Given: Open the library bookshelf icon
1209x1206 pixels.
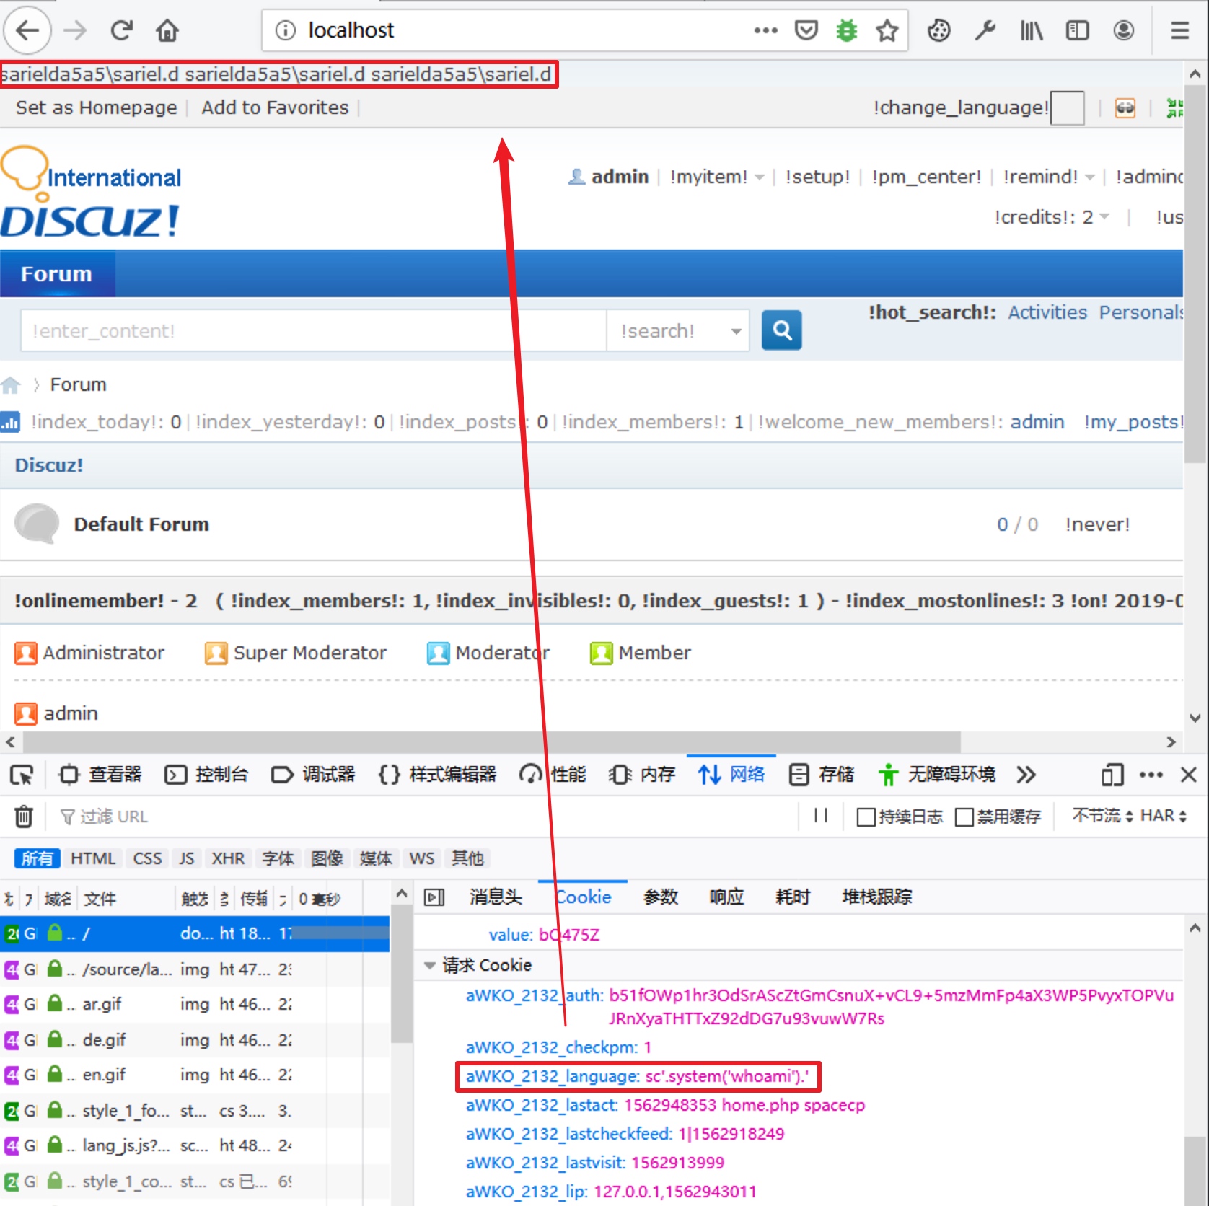Looking at the screenshot, I should click(x=1031, y=30).
